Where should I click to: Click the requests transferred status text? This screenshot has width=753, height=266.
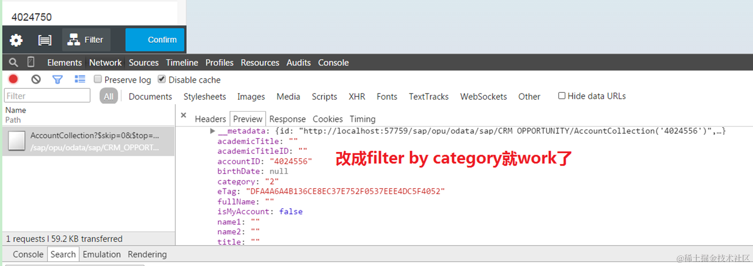[64, 239]
